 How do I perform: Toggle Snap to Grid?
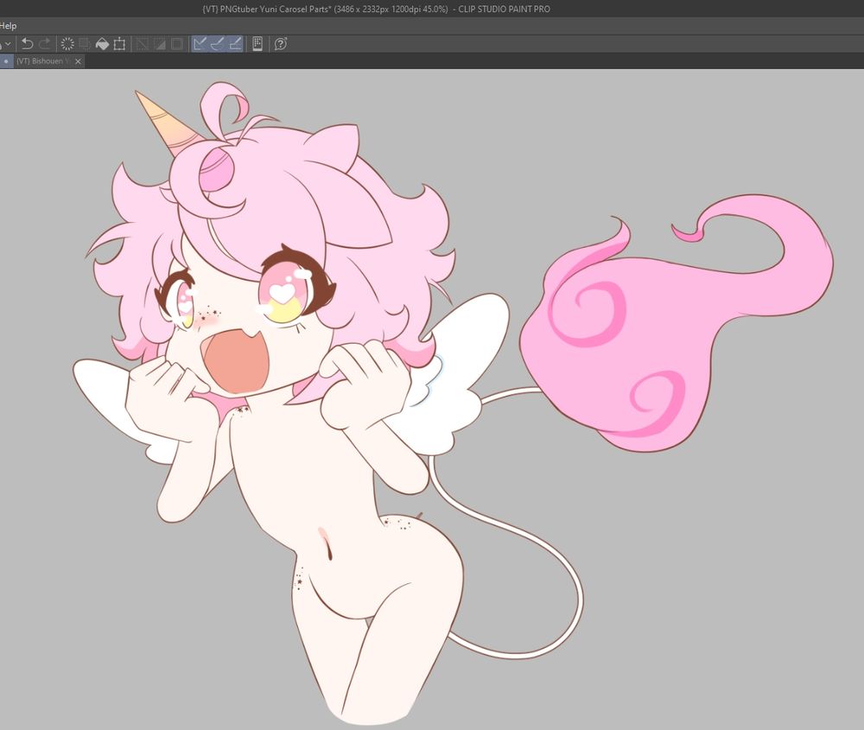(x=235, y=44)
